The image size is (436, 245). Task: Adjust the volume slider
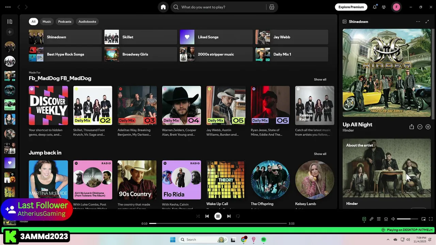pos(407,219)
